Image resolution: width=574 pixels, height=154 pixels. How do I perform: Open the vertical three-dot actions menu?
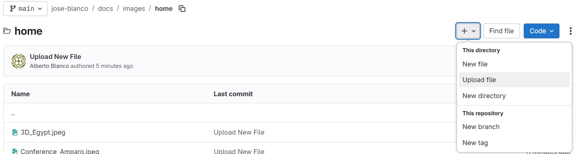coord(570,31)
